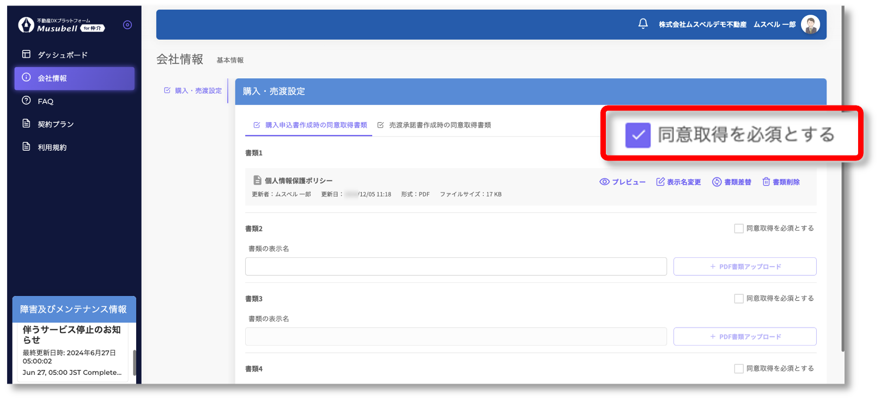
Task: Open 契約プラン in the sidebar
Action: (x=55, y=124)
